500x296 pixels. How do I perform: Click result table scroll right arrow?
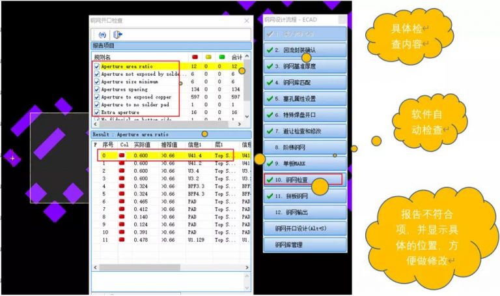coord(247,267)
